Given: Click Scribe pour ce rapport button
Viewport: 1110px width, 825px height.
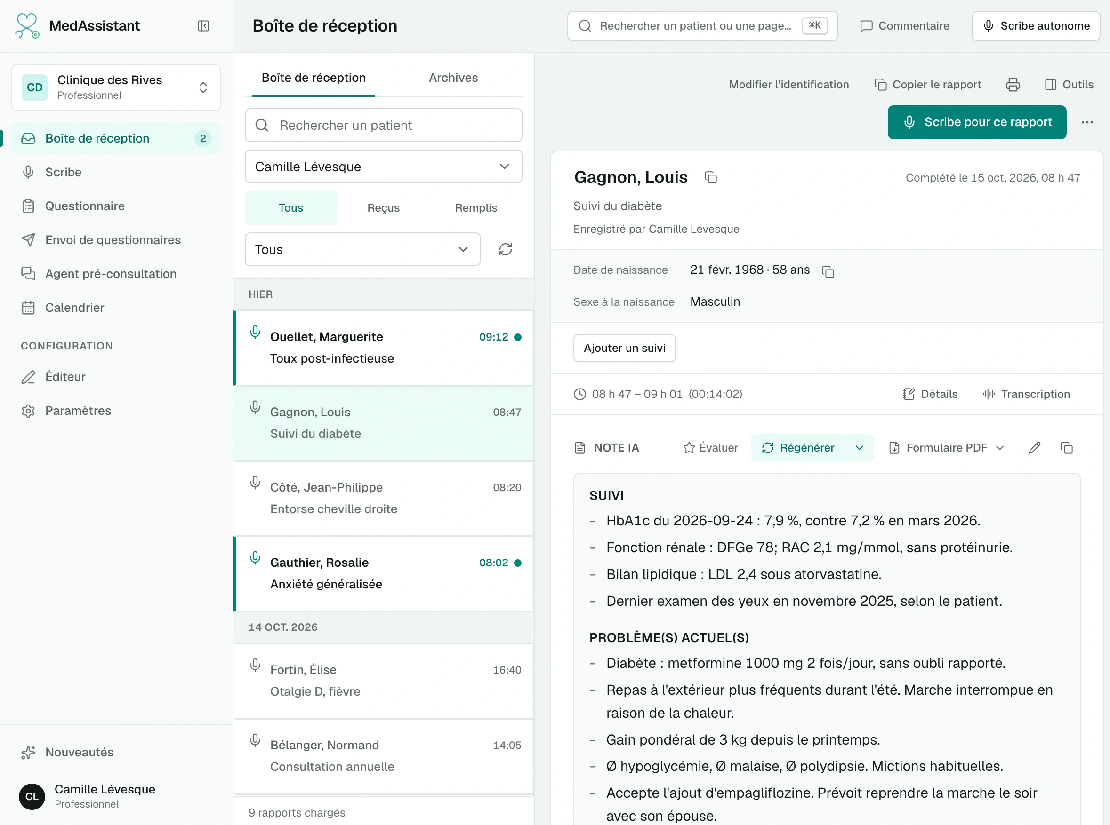Looking at the screenshot, I should click(x=977, y=122).
